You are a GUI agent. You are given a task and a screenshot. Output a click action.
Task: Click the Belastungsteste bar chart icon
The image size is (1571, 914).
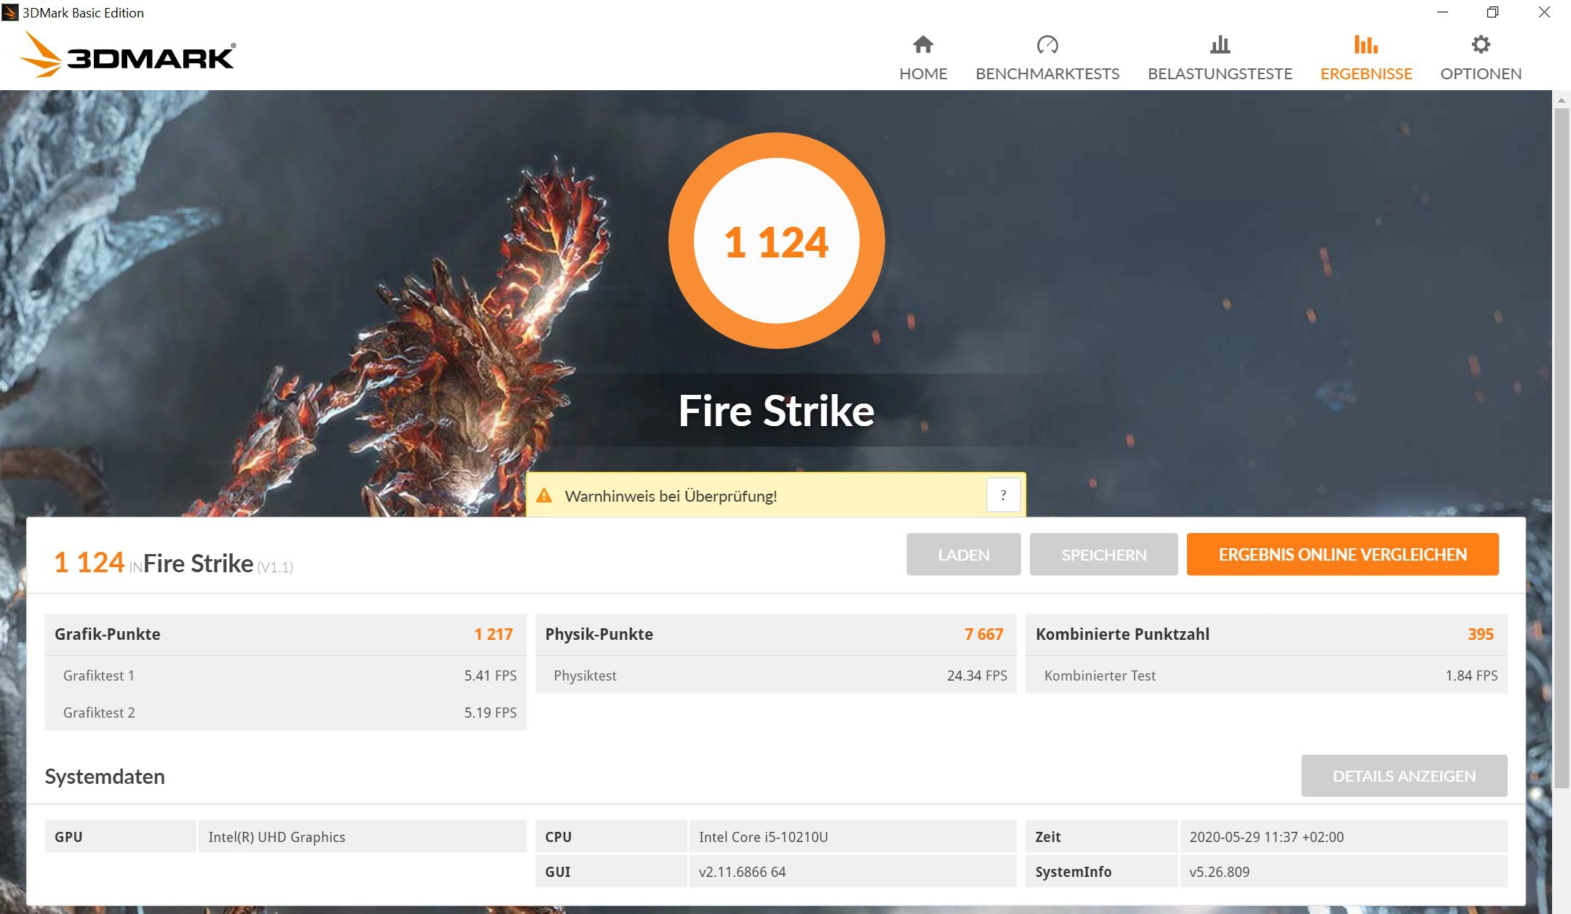[x=1220, y=45]
